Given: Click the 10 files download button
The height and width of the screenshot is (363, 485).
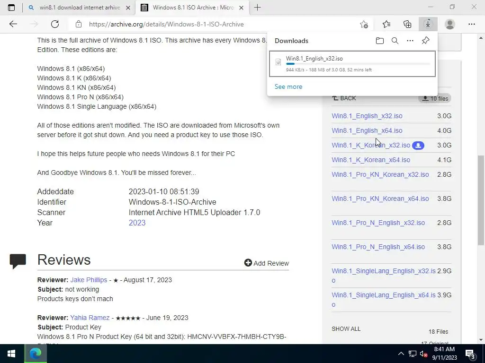Looking at the screenshot, I should point(435,98).
